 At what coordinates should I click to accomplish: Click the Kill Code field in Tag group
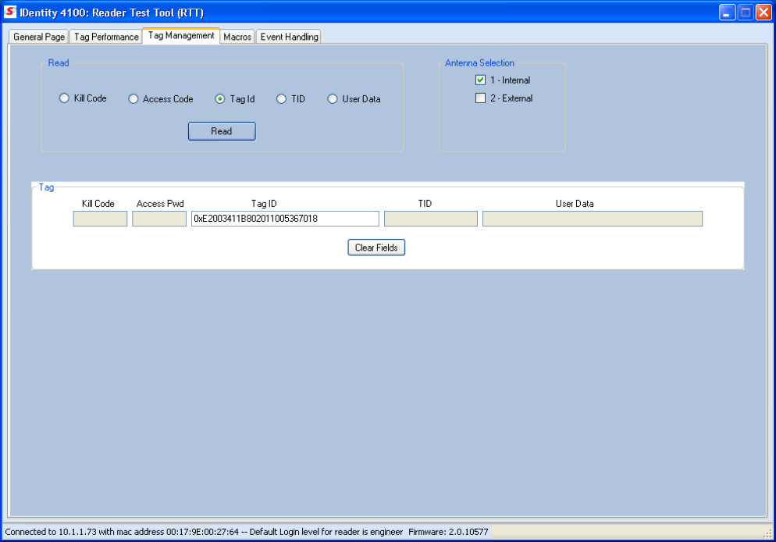[x=100, y=219]
